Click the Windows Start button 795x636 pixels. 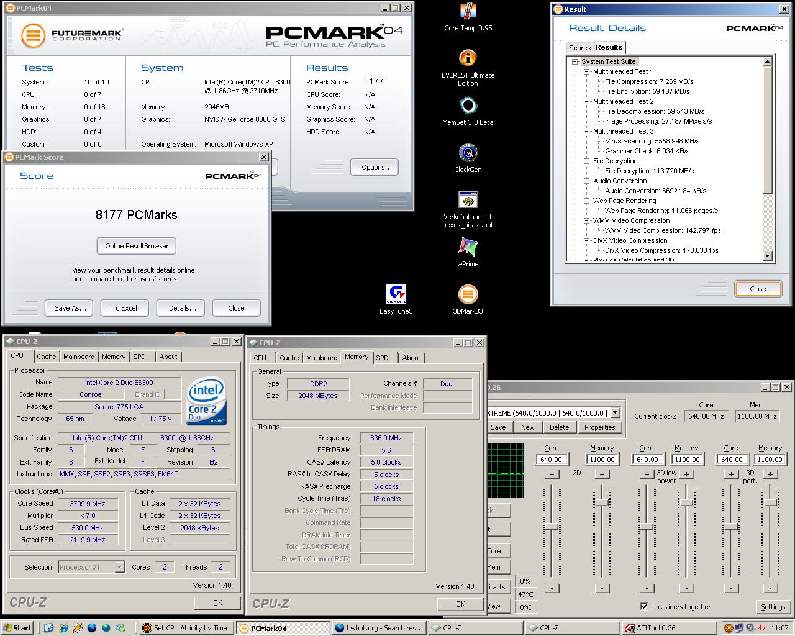tap(17, 628)
